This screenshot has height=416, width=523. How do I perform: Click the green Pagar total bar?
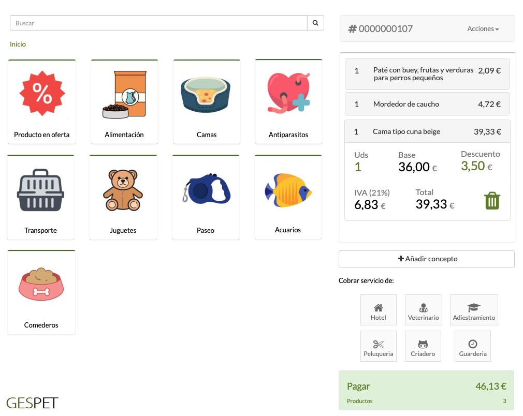point(426,390)
